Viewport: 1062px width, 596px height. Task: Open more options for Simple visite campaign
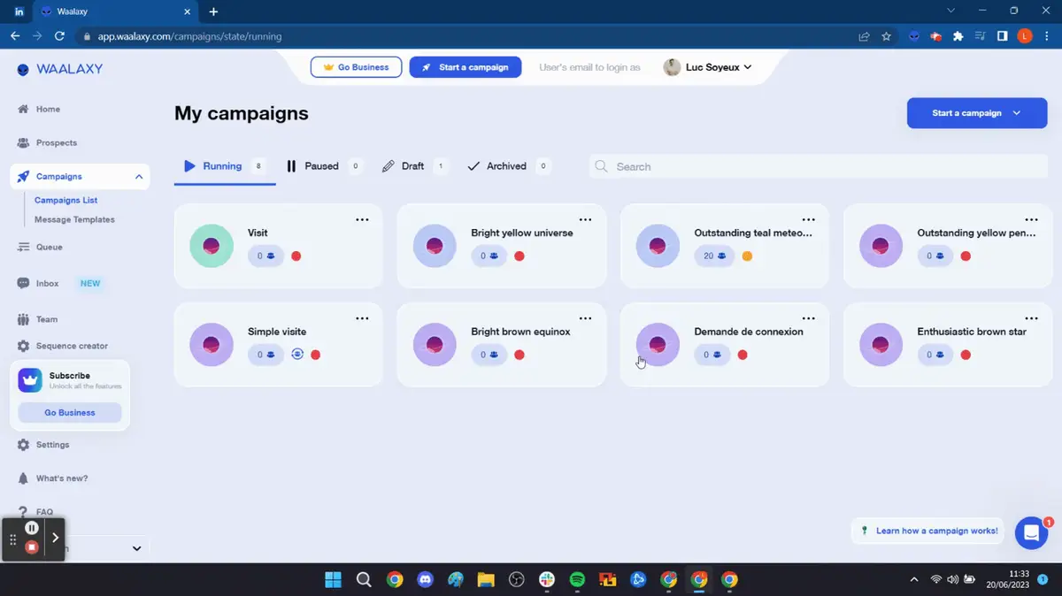362,318
